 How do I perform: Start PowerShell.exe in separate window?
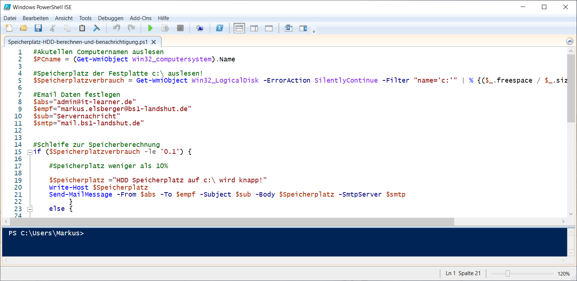[220, 28]
